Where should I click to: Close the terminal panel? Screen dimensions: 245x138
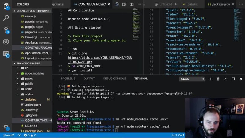point(241,79)
